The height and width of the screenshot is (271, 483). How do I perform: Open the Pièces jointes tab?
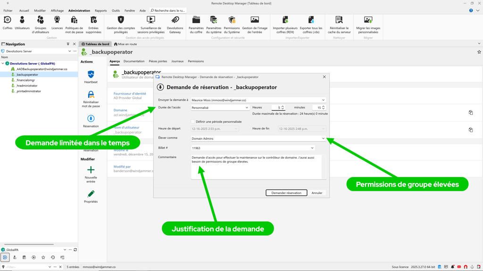158,61
